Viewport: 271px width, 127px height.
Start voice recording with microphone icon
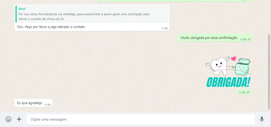(262, 119)
